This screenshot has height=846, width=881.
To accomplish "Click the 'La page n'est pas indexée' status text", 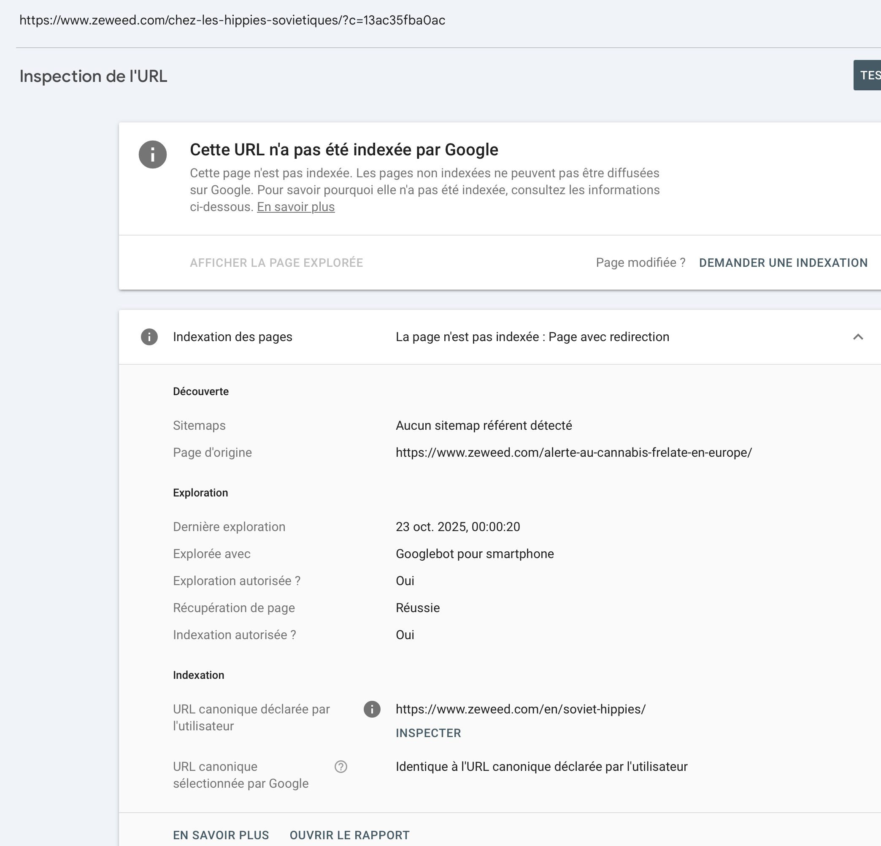I will click(532, 337).
